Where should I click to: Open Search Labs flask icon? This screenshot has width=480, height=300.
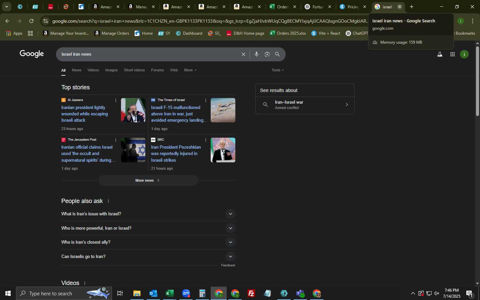(440, 54)
